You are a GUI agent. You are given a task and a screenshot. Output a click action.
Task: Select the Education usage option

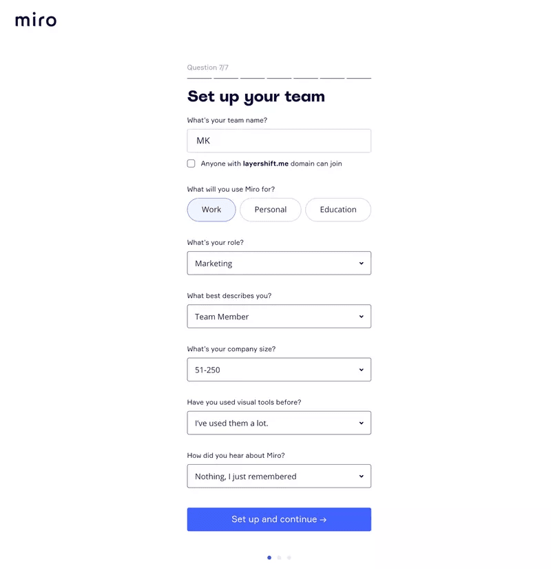coord(338,210)
